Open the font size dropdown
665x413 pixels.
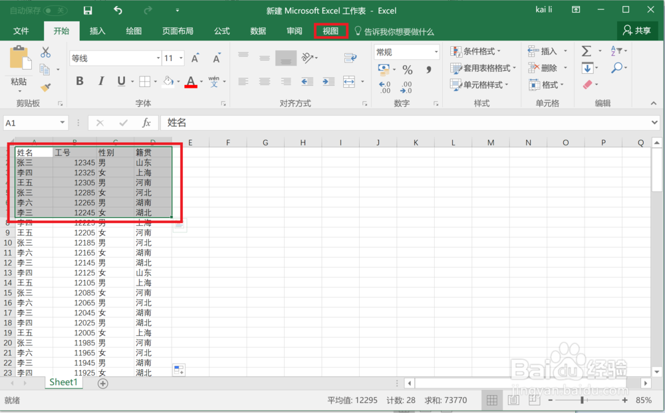[x=181, y=58]
